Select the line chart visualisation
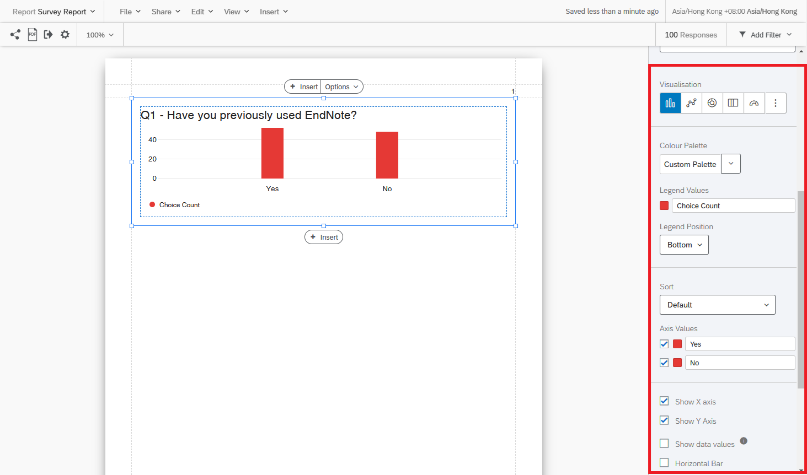This screenshot has width=807, height=475. click(691, 103)
